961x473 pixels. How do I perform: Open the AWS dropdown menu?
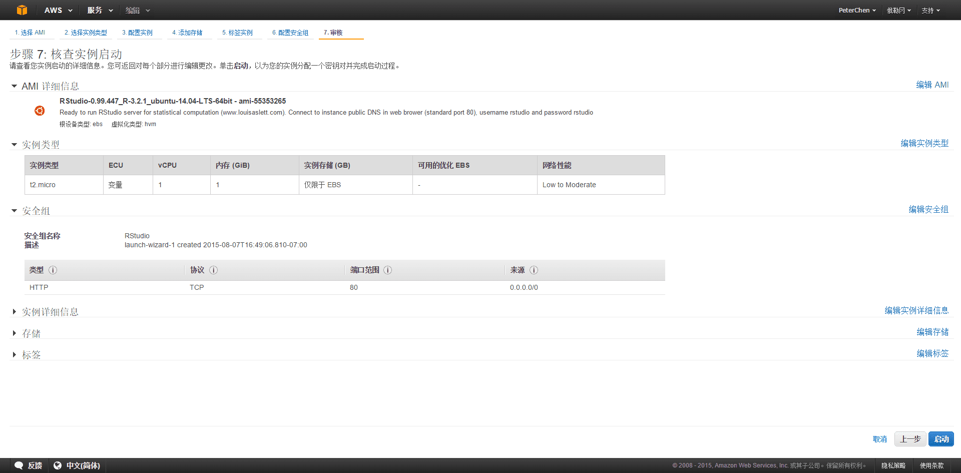pyautogui.click(x=58, y=10)
